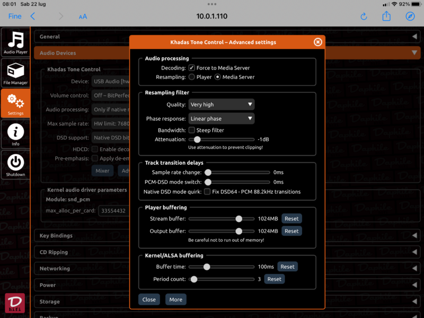Close the Advanced settings dialog with X
Screen dimensions: 424x318
point(317,42)
